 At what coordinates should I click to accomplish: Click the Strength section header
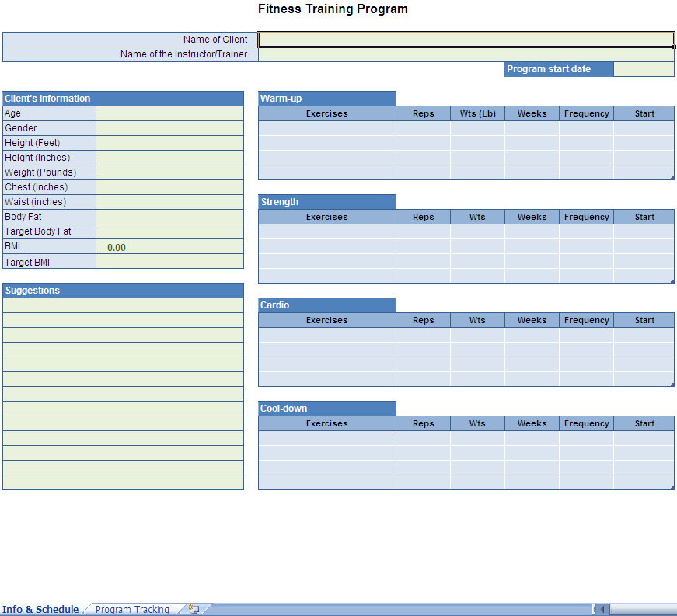click(x=327, y=202)
